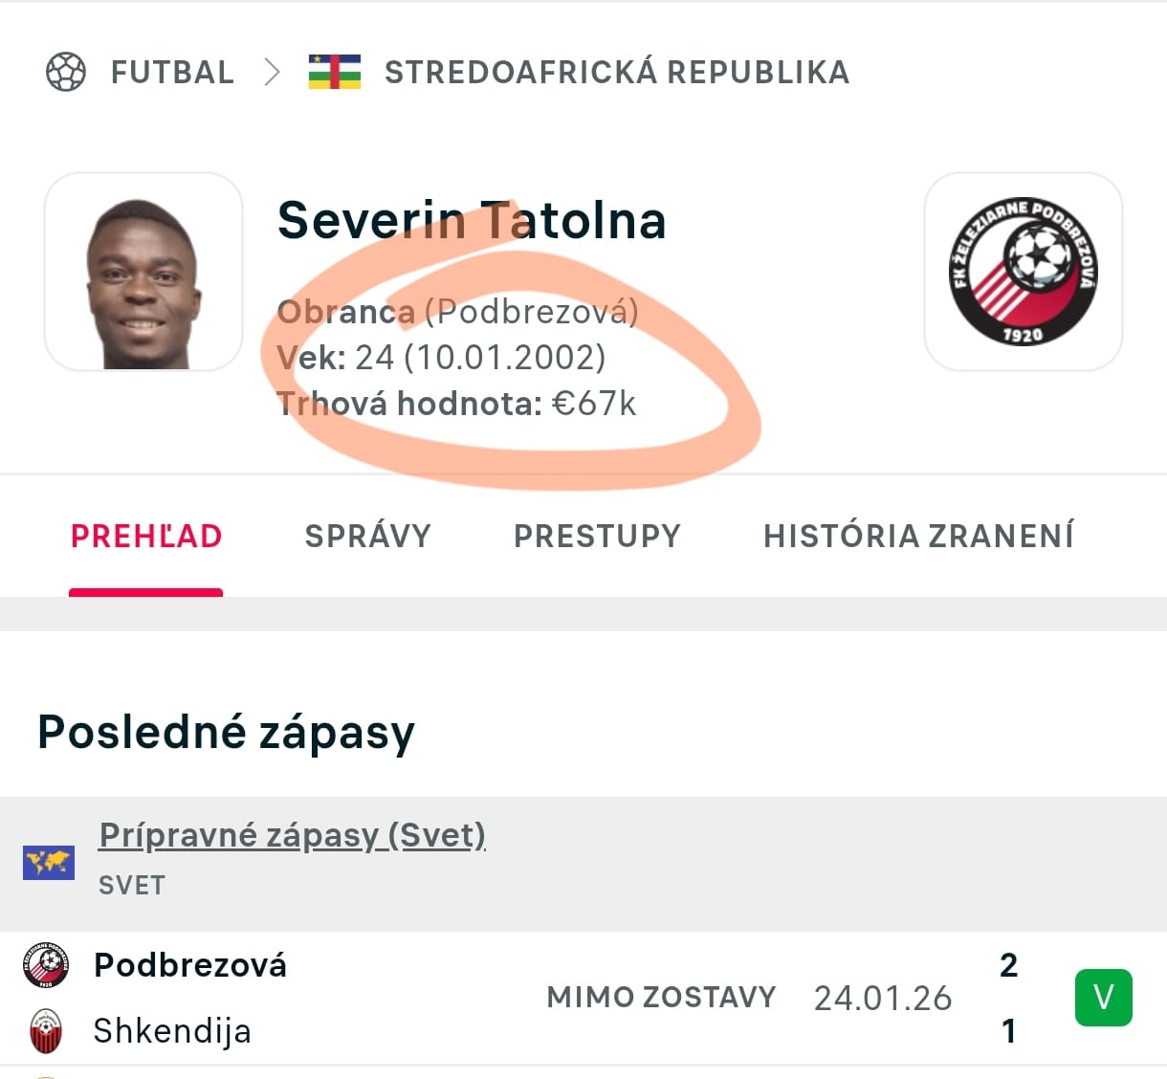Click the Podbrezová club text near position
1167x1079 pixels.
click(531, 312)
